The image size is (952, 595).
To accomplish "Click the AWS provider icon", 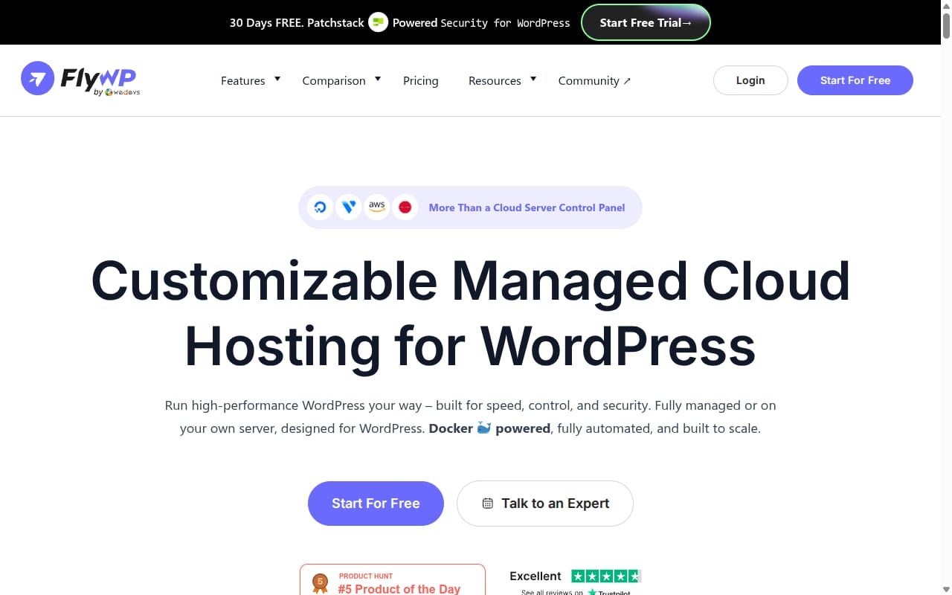I will 377,208.
